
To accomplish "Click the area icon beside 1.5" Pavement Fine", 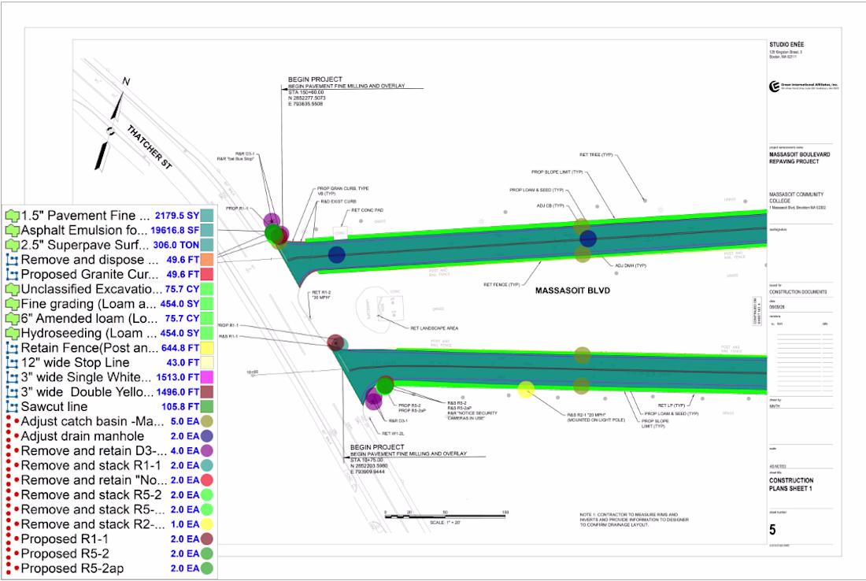I will [12, 216].
